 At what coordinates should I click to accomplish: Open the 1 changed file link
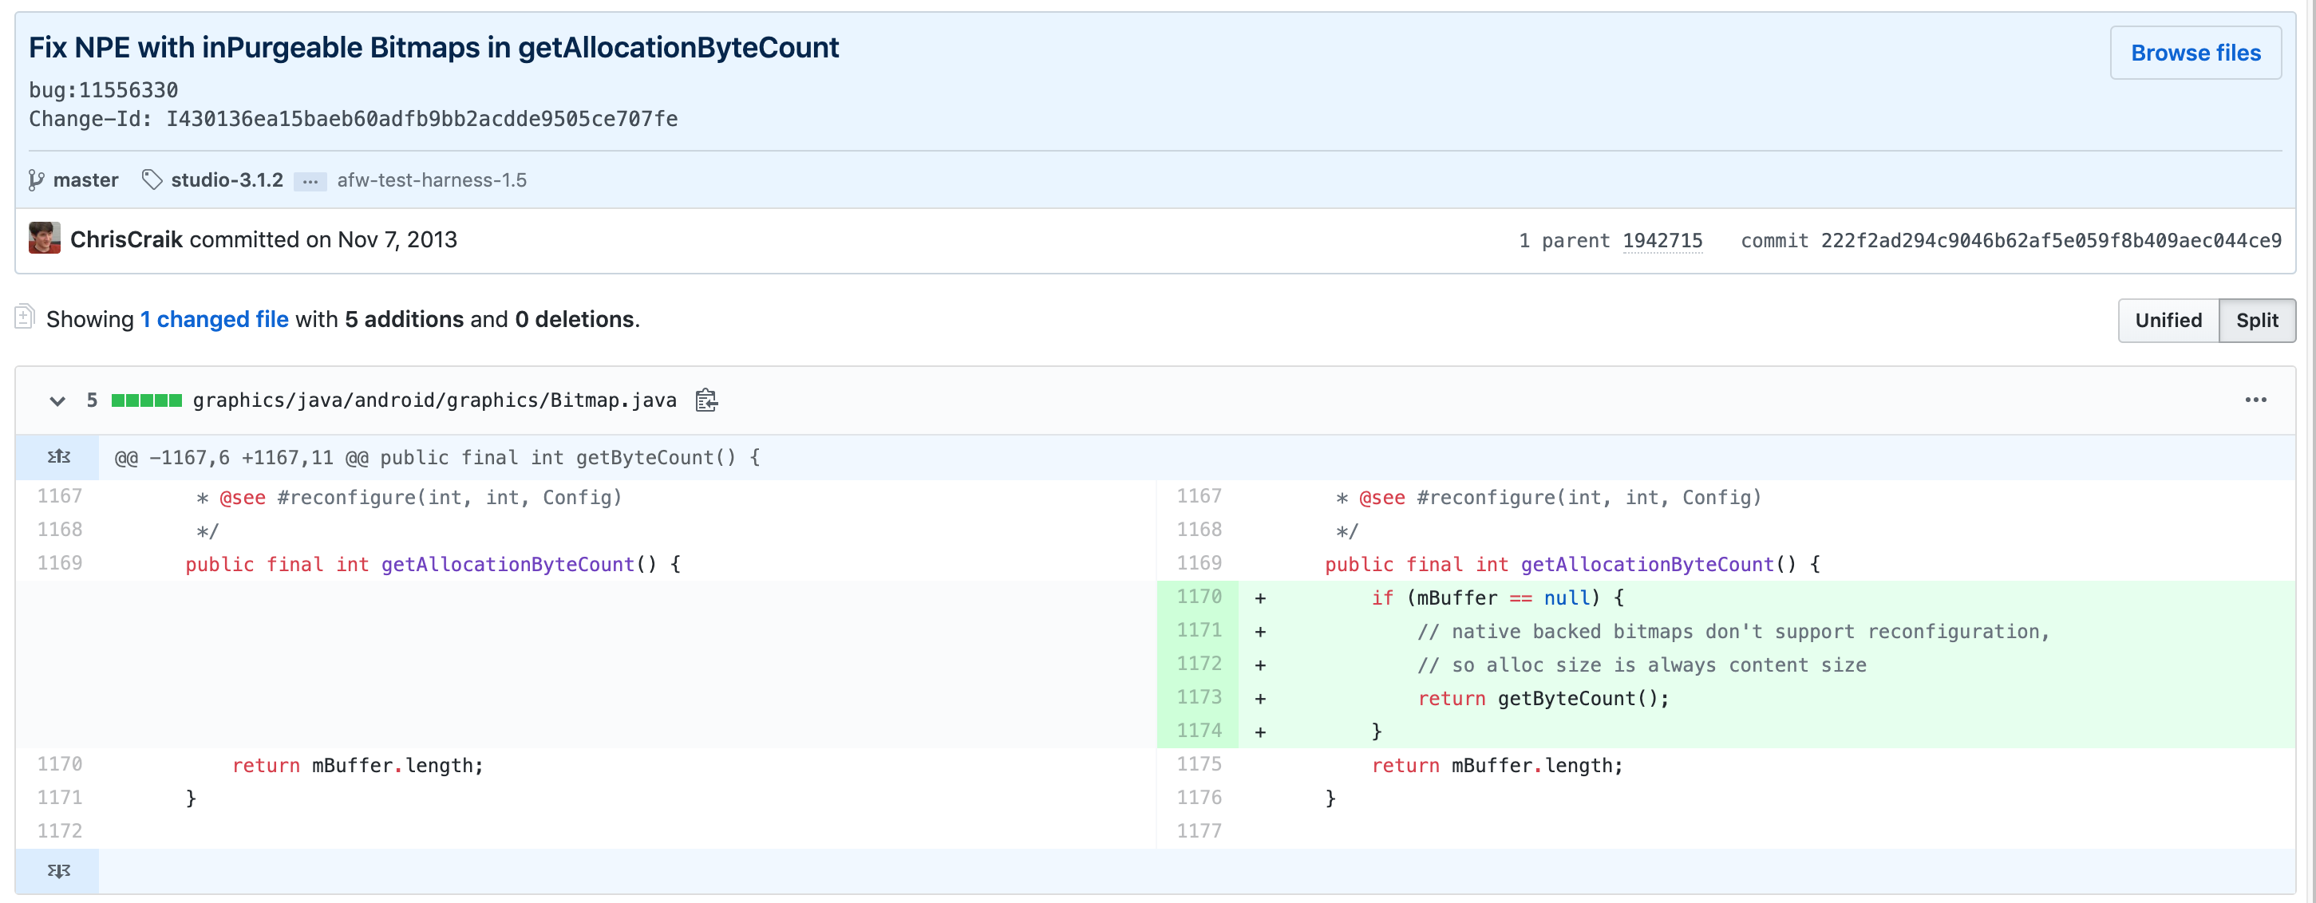coord(214,320)
